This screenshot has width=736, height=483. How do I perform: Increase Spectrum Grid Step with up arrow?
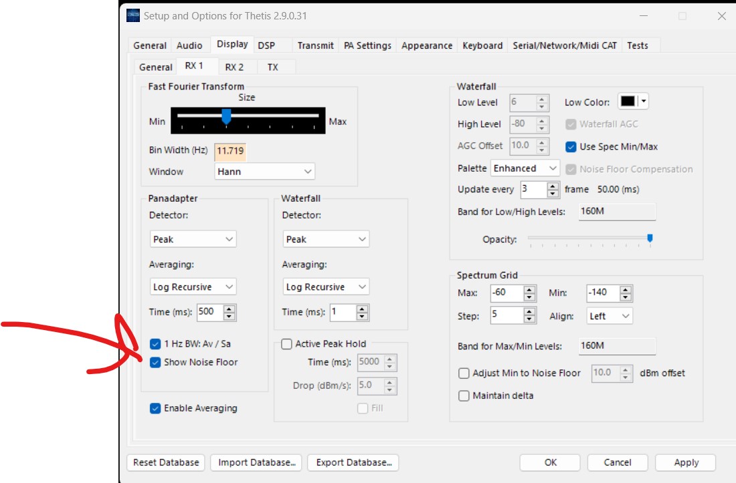(530, 312)
